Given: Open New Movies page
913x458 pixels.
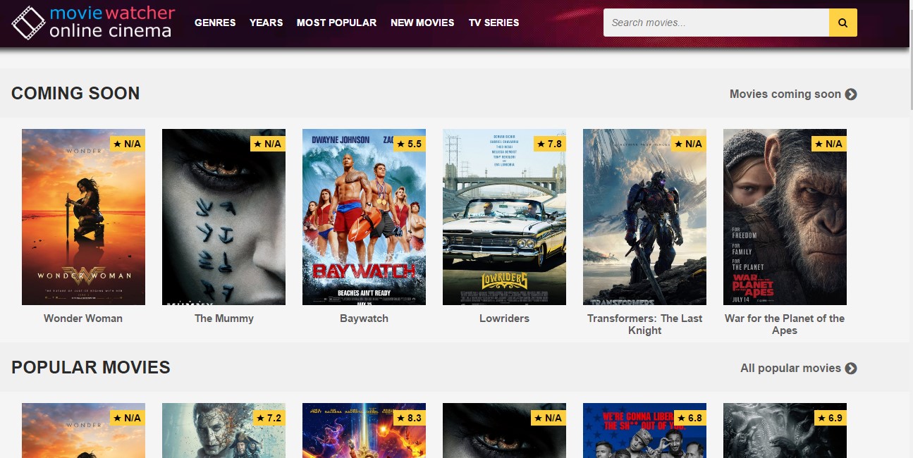Looking at the screenshot, I should [422, 23].
